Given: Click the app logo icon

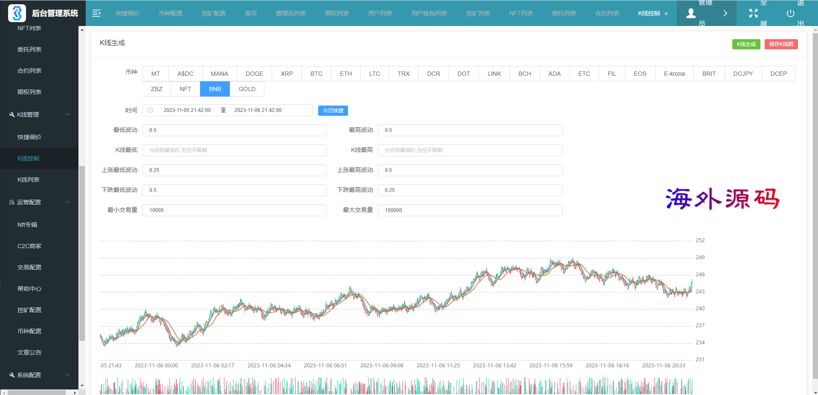Looking at the screenshot, I should 17,13.
